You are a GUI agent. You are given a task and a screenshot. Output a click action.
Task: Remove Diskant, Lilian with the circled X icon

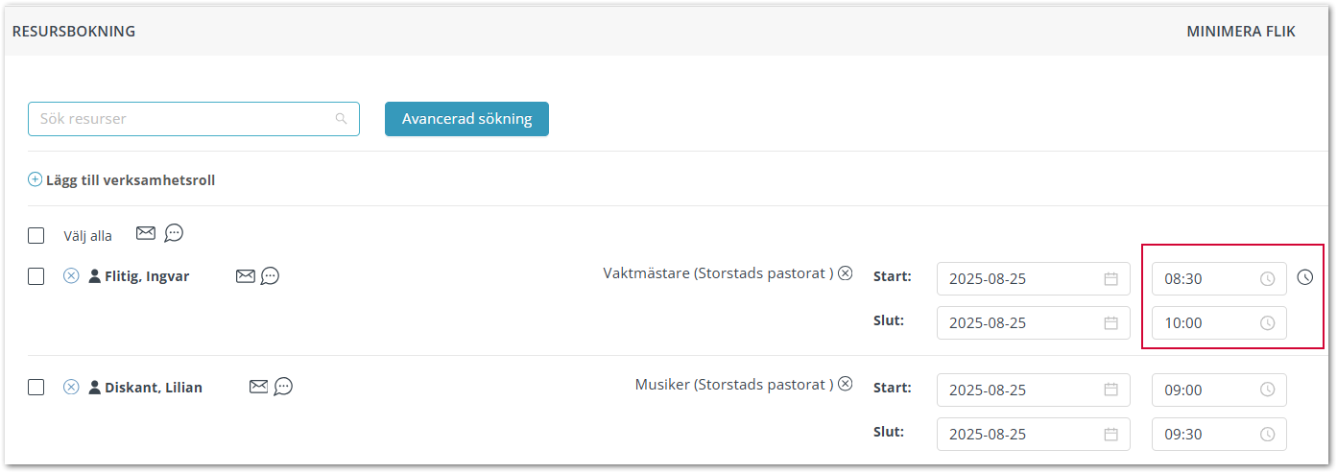tap(71, 388)
